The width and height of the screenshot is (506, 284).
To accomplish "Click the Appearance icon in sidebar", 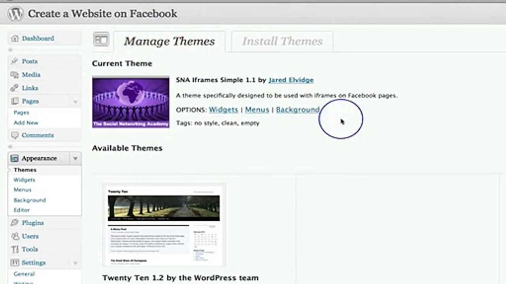I will 15,158.
